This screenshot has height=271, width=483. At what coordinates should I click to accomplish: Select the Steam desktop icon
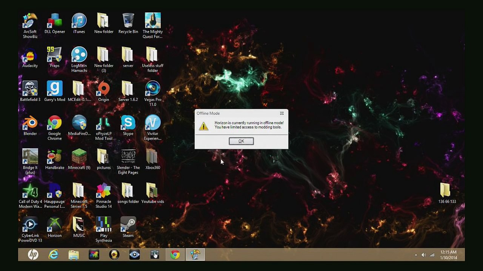[128, 227]
